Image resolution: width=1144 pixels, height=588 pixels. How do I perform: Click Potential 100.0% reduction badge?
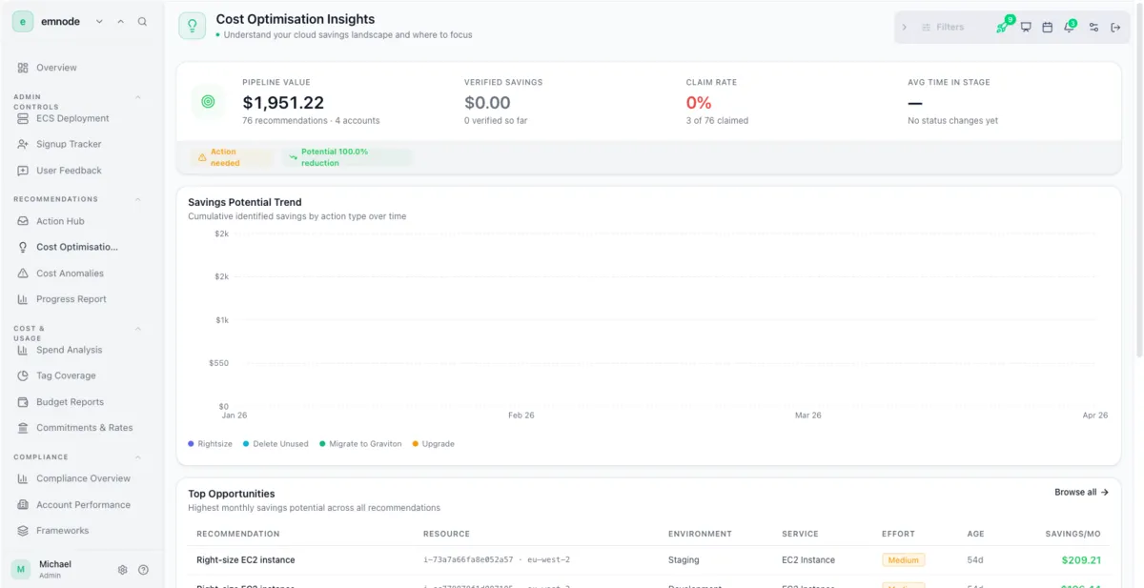click(347, 157)
